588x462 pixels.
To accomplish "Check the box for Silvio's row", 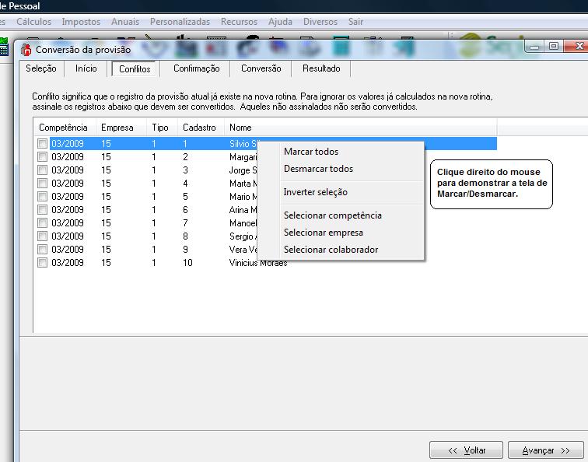I will [x=42, y=144].
